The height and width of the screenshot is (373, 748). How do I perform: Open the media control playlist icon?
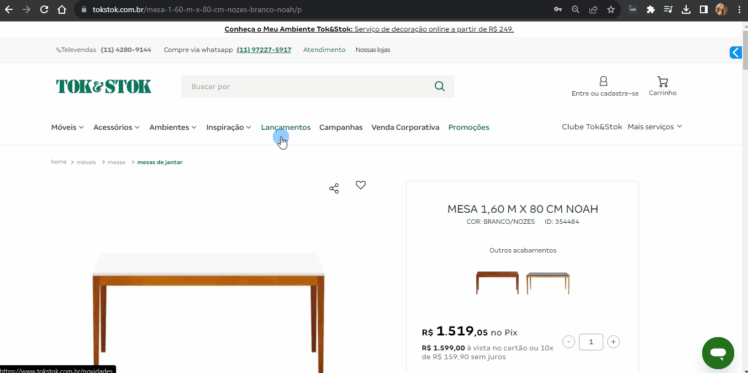668,9
